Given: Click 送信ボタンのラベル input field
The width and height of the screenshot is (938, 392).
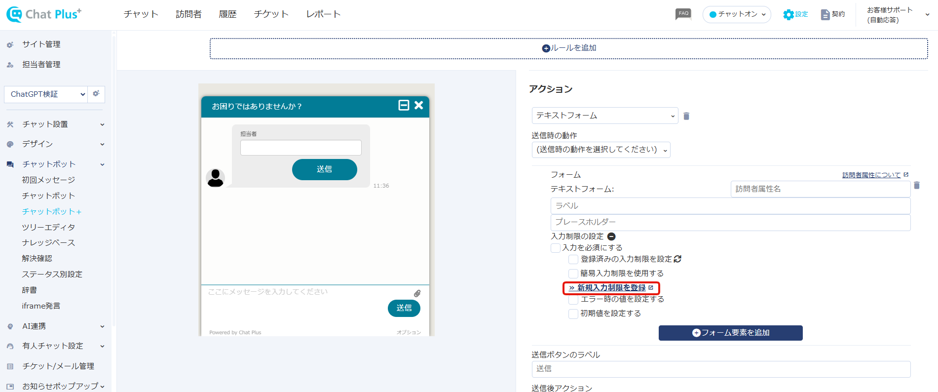Looking at the screenshot, I should point(721,369).
